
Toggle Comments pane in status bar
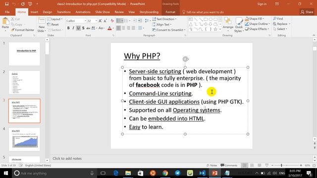pyautogui.click(x=229, y=165)
